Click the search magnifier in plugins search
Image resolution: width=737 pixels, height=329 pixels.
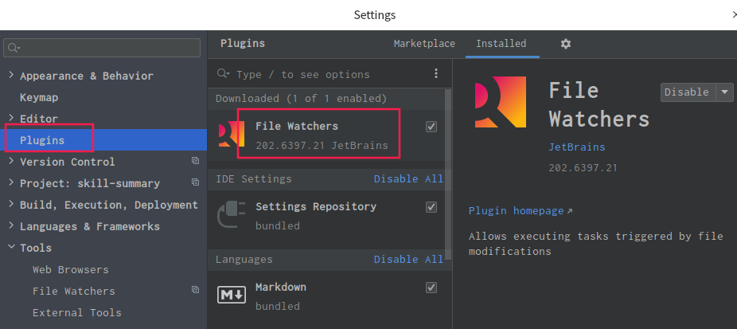coord(224,74)
